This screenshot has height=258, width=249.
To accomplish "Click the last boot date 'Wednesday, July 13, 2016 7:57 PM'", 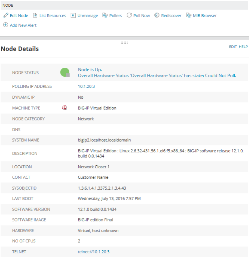I will click(109, 199).
